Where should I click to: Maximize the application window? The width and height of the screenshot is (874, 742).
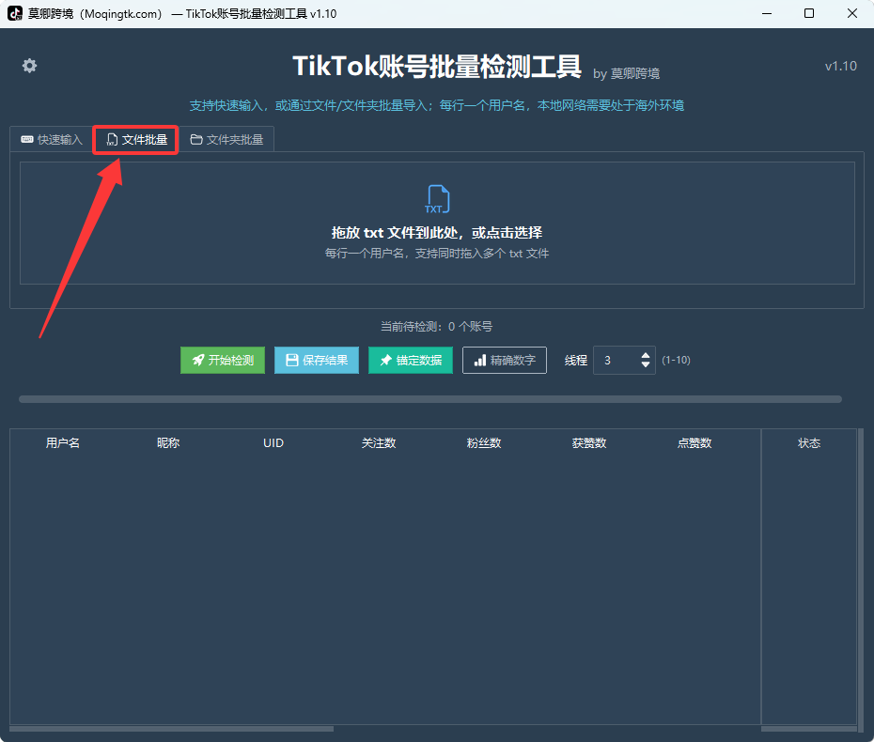tap(809, 13)
